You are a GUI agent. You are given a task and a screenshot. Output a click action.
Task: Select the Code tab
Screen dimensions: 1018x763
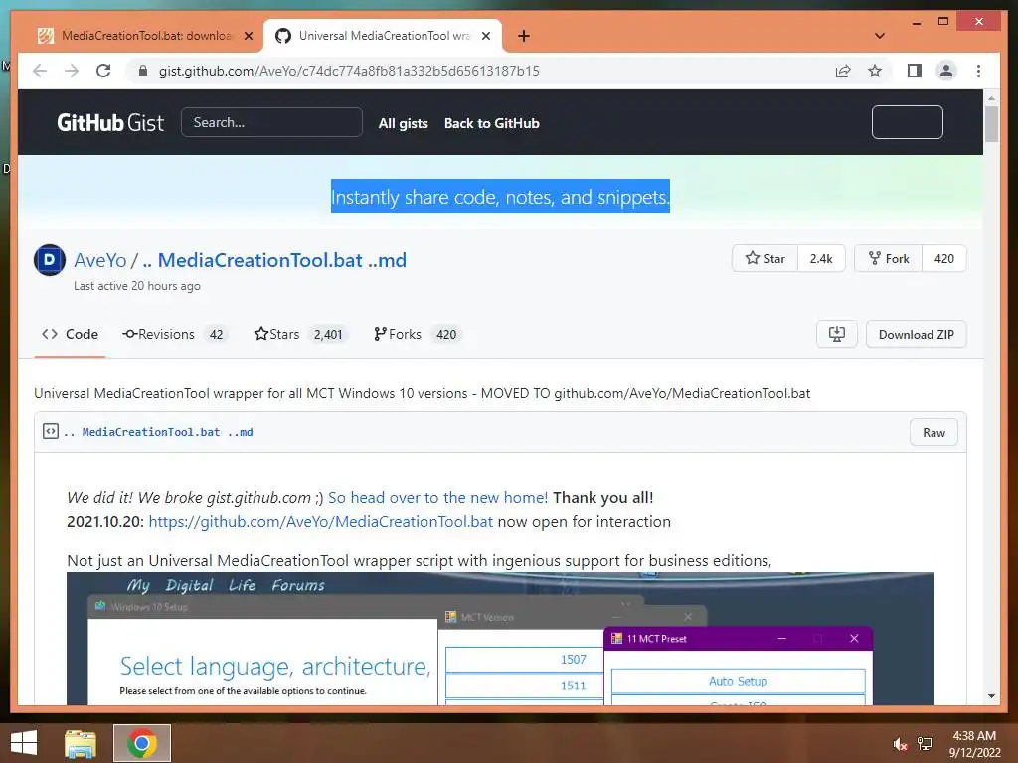pyautogui.click(x=71, y=334)
